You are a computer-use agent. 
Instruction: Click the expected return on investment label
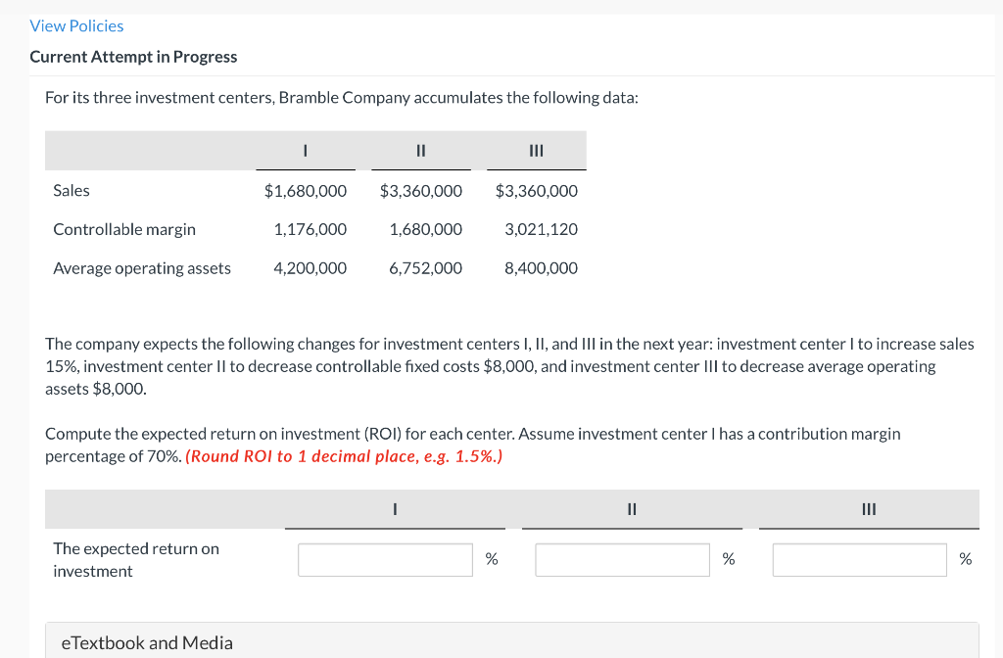[136, 558]
